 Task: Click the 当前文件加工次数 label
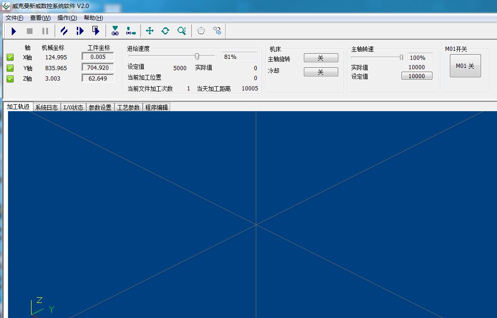pyautogui.click(x=150, y=89)
